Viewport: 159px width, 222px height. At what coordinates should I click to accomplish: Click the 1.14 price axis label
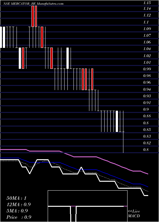pyautogui.click(x=147, y=9)
